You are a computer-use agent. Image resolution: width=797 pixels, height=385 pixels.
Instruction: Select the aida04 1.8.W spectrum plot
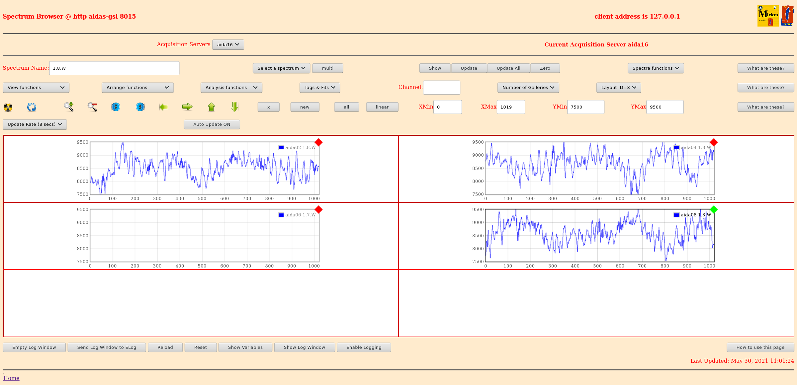[x=600, y=168]
